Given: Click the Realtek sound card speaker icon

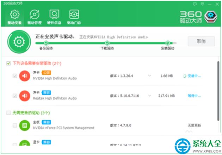Looking at the screenshot, I should point(25,95).
